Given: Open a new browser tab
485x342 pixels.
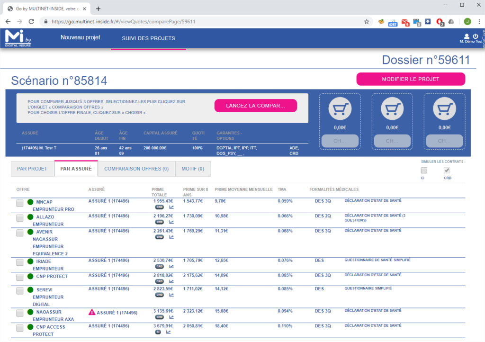Looking at the screenshot, I should pyautogui.click(x=99, y=9).
